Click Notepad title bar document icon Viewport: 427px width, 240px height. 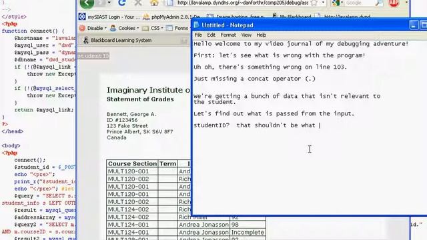pos(196,25)
